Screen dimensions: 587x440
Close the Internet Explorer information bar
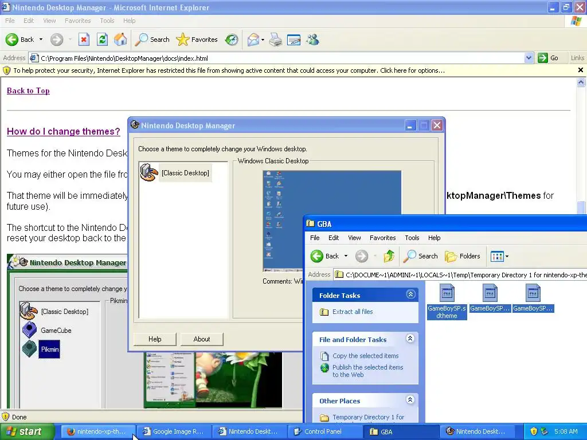581,70
